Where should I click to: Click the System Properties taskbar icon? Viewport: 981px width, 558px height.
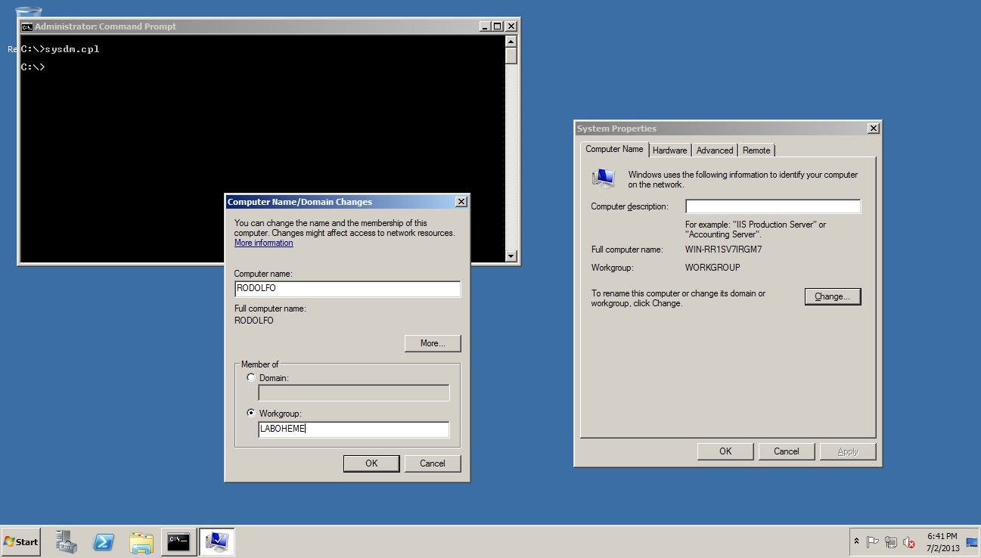point(216,541)
